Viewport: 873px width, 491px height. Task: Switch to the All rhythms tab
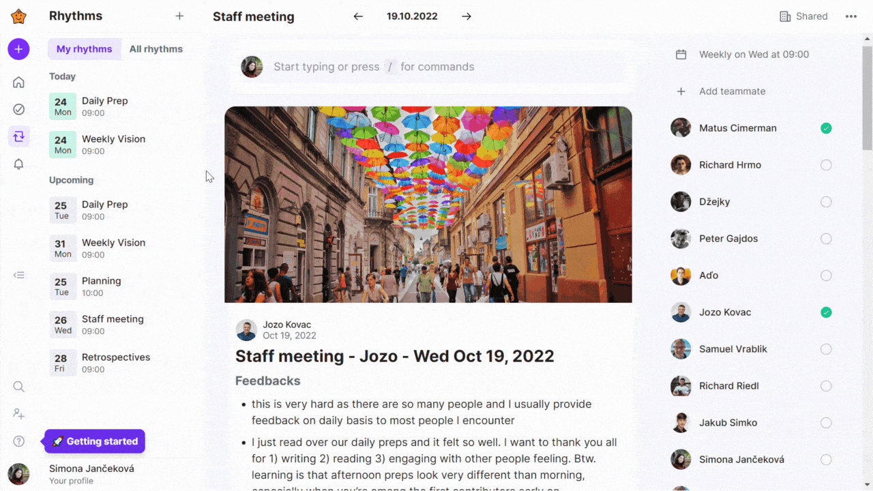click(x=156, y=48)
